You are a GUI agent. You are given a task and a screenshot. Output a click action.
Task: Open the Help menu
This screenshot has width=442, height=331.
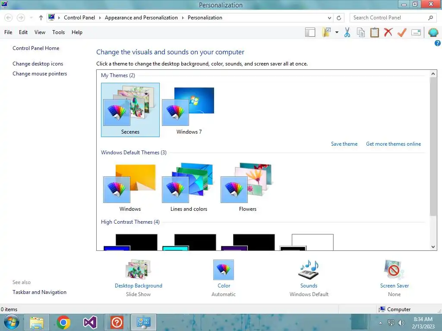pyautogui.click(x=77, y=32)
